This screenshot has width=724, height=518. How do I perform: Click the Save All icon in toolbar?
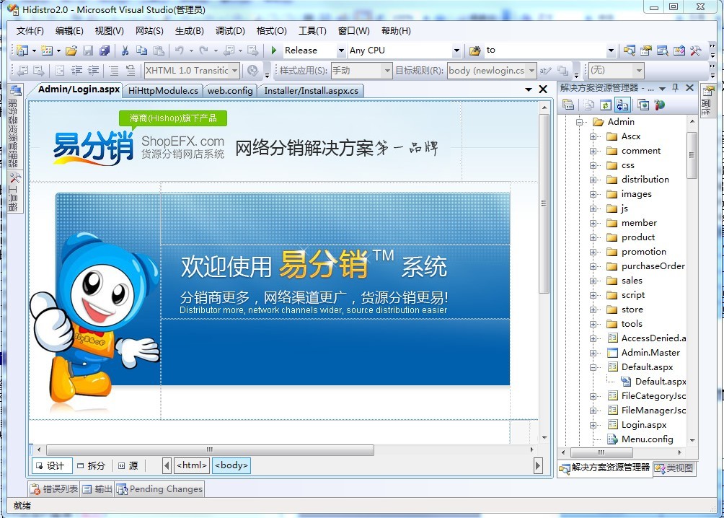click(105, 51)
